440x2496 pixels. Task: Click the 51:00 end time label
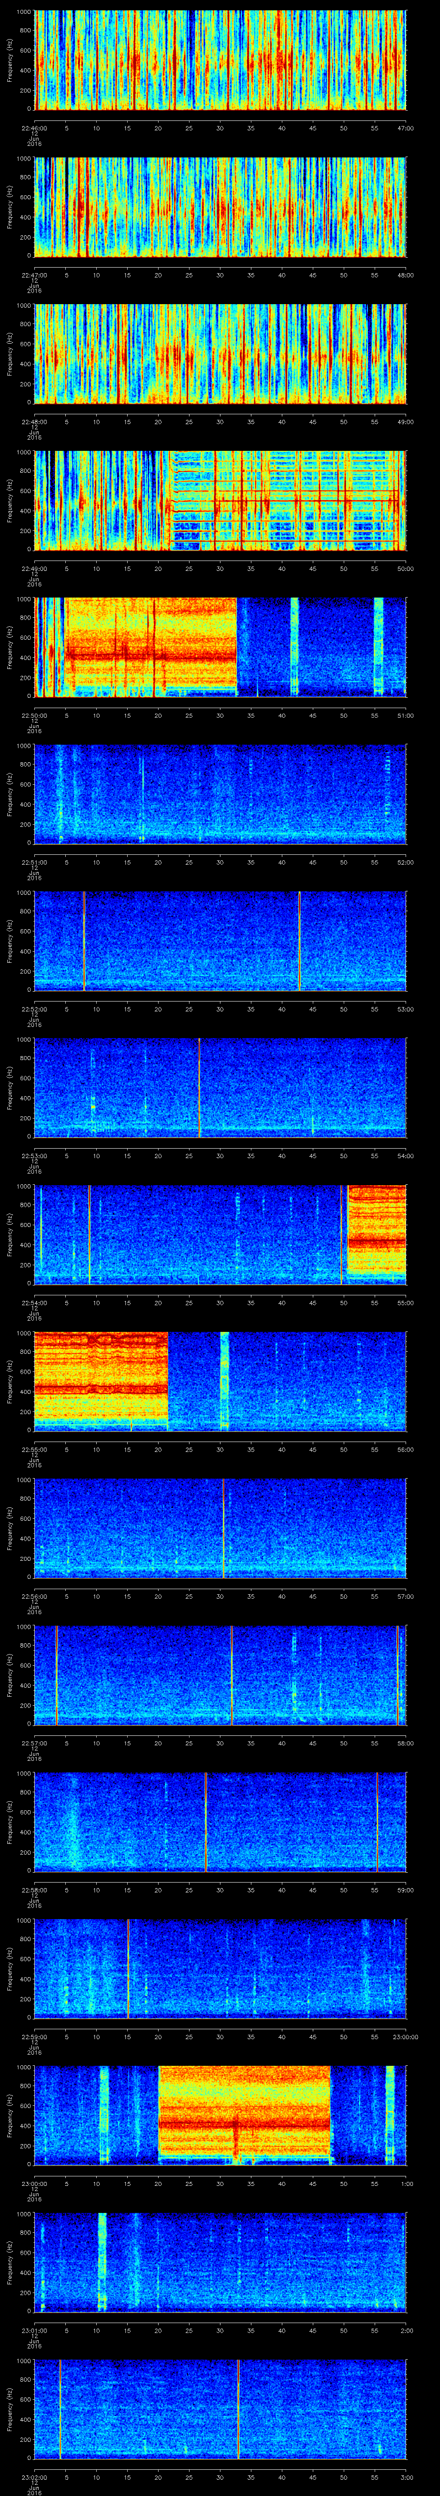[x=405, y=715]
